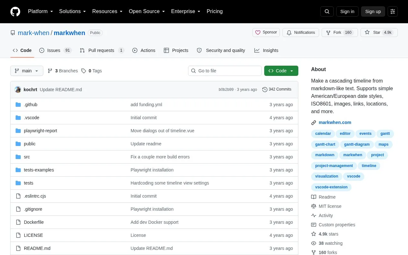This screenshot has width=408, height=255.
Task: Open the README.md file
Action: (37, 248)
